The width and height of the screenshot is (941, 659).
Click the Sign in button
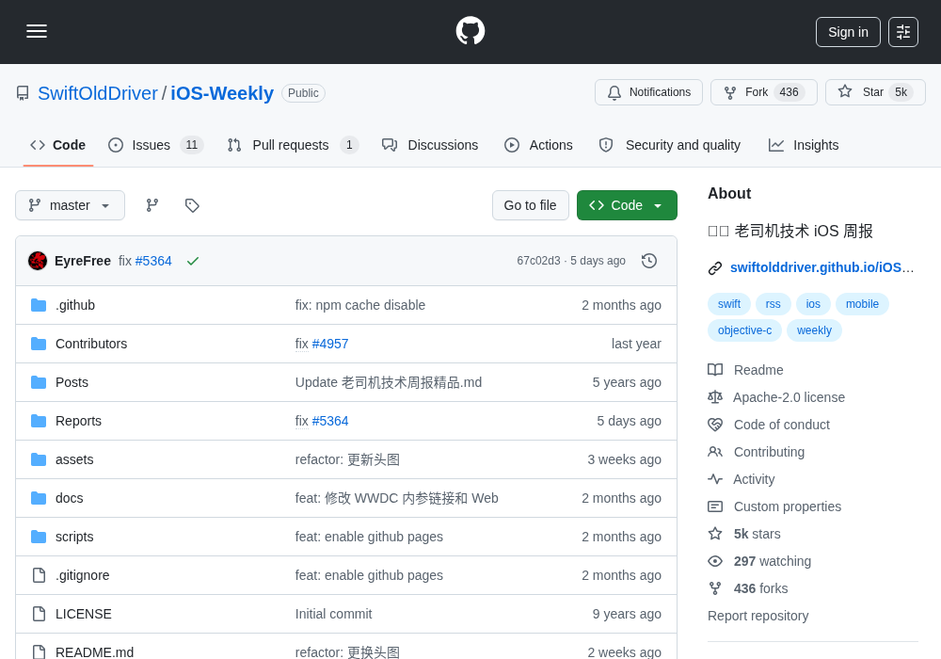[848, 32]
